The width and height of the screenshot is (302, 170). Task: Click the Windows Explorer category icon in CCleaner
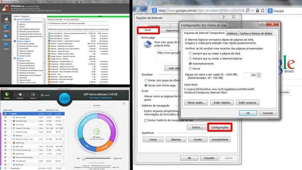point(15,41)
